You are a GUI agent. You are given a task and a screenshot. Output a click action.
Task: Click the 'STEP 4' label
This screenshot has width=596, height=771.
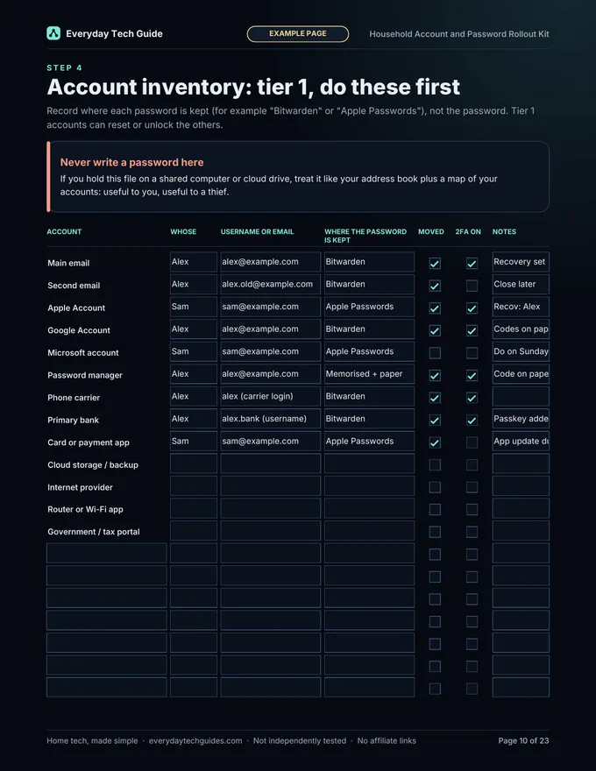tap(64, 67)
